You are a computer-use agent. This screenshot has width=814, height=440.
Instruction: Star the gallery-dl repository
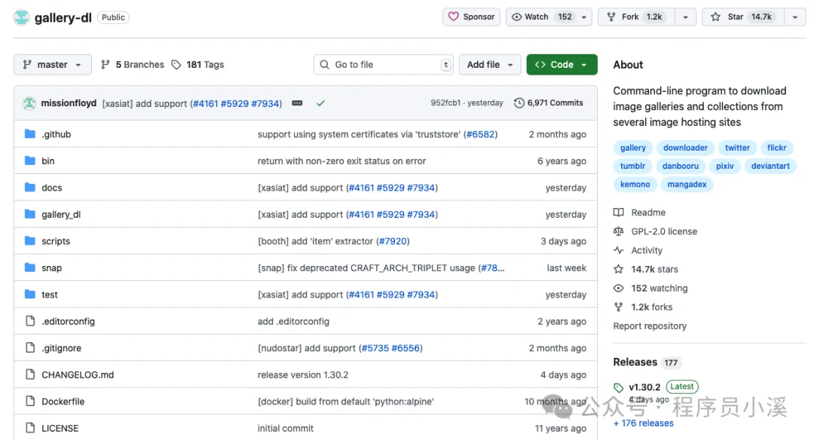tap(743, 17)
